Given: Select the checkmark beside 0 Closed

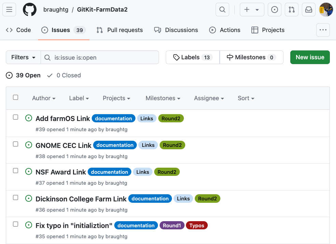Looking at the screenshot, I should 50,75.
